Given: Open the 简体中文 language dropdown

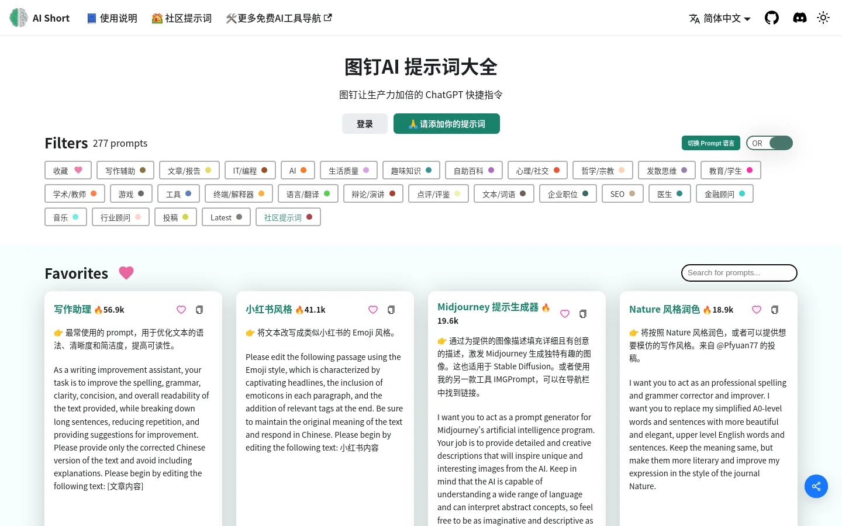Looking at the screenshot, I should pos(720,18).
